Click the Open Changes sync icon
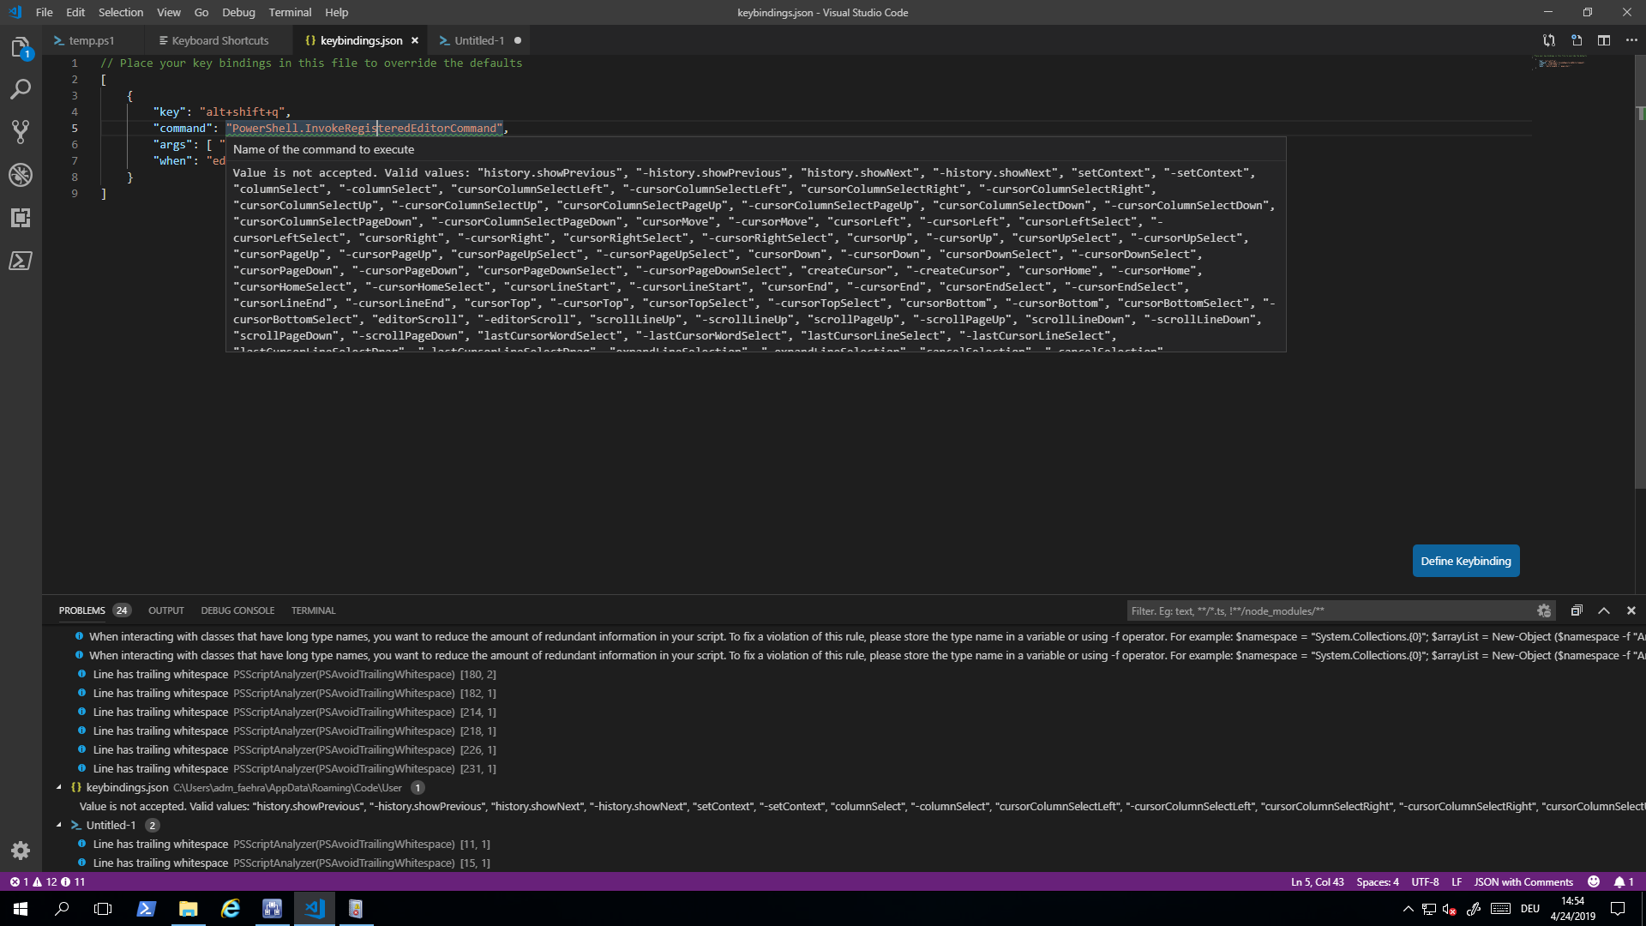The width and height of the screenshot is (1646, 926). point(1550,39)
